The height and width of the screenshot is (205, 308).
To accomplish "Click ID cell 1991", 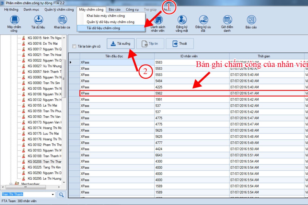I will 192,99.
